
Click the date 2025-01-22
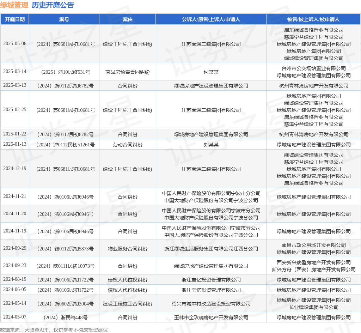tap(15, 134)
